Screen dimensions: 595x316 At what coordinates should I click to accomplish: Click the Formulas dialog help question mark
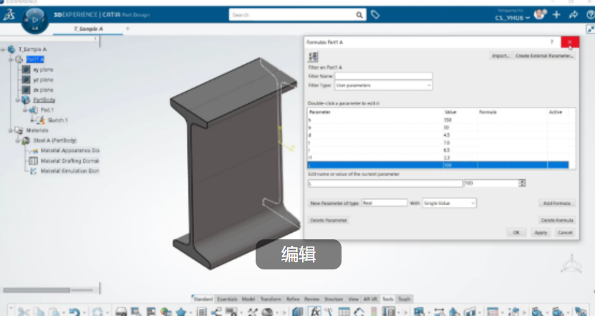(552, 42)
